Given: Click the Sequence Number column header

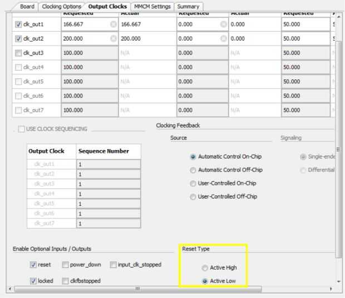Looking at the screenshot, I should coord(109,151).
